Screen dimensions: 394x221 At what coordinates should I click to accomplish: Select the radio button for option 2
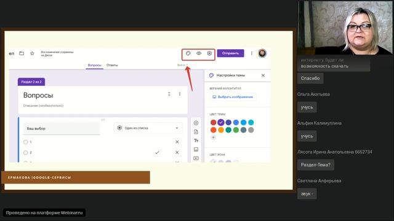point(26,153)
